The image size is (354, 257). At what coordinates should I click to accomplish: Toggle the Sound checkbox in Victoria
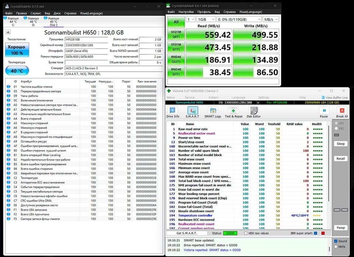[x=336, y=241]
